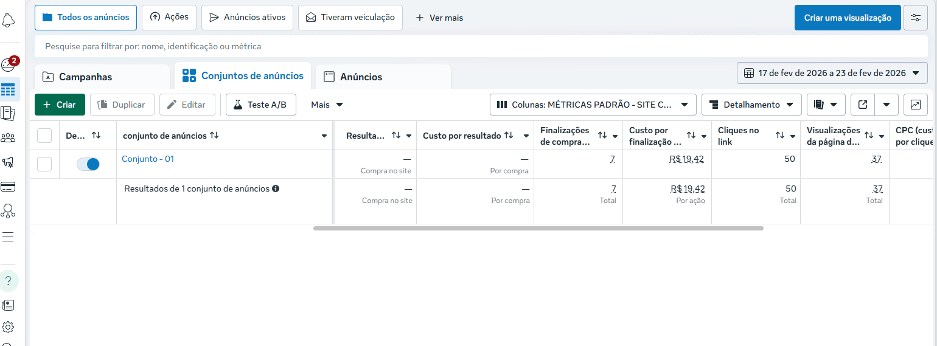Open notifications bell in left sidebar
Viewport: 937px width, 346px height.
[x=9, y=21]
